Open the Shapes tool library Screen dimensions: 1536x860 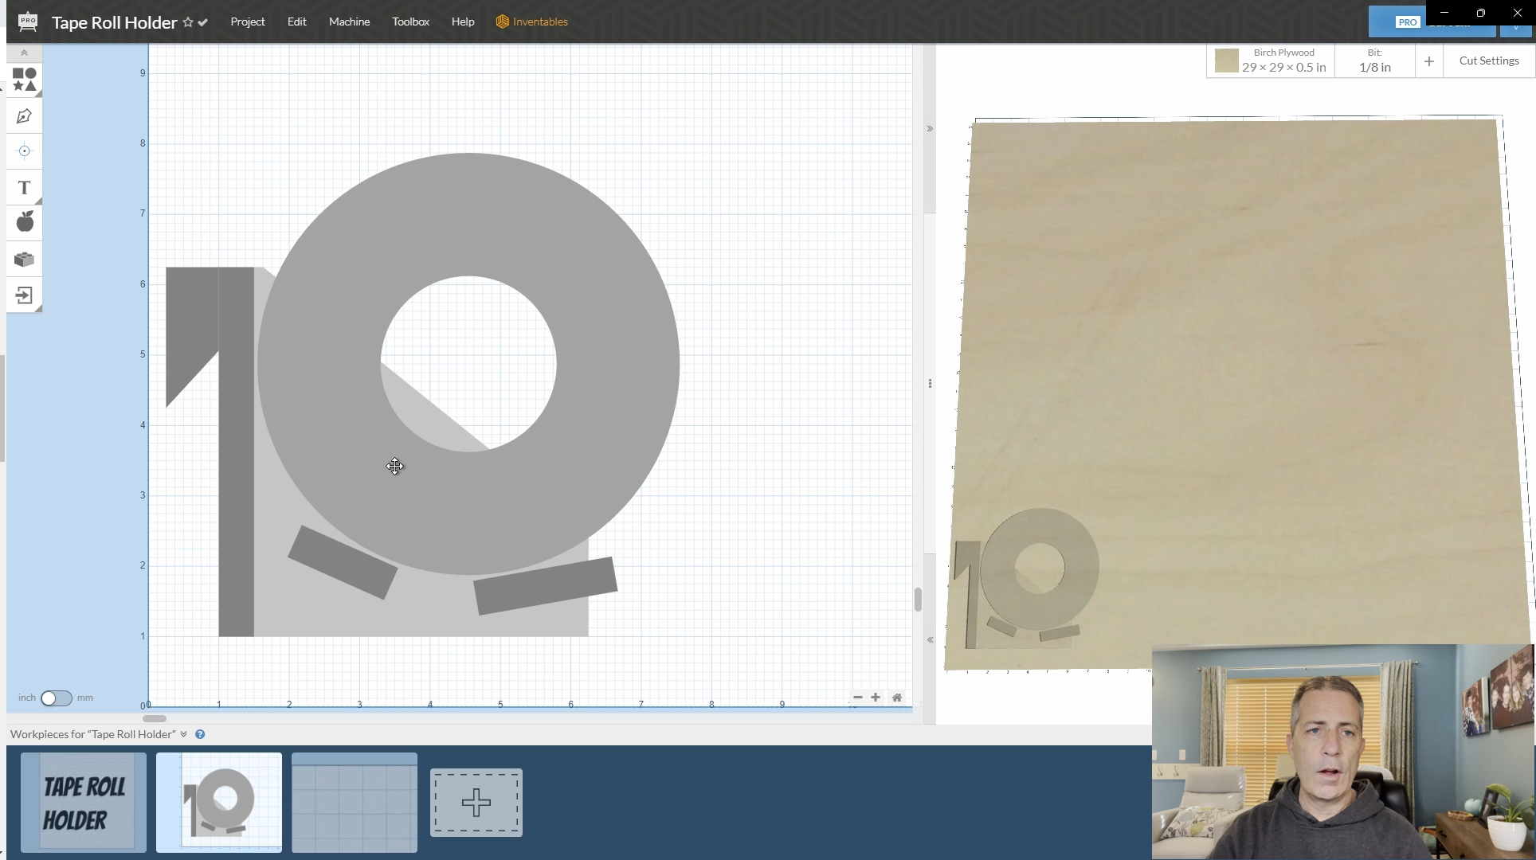tap(24, 80)
